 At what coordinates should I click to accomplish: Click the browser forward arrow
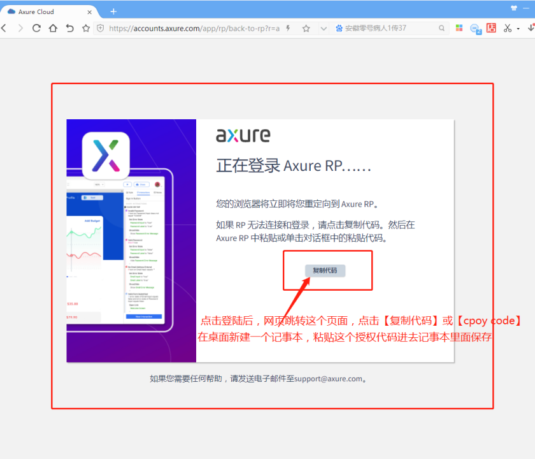click(20, 28)
